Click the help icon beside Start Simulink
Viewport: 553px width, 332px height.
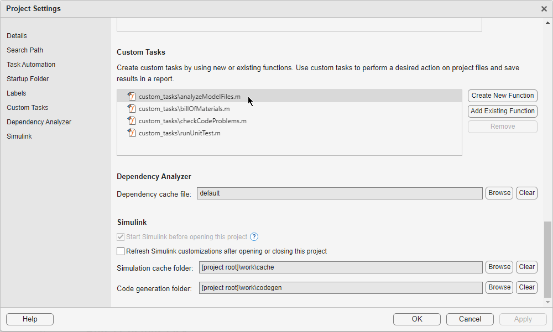point(254,237)
